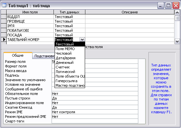This screenshot has height=128, width=181.
Task: Maximize the Таблица1 window
Action: click(x=168, y=6)
